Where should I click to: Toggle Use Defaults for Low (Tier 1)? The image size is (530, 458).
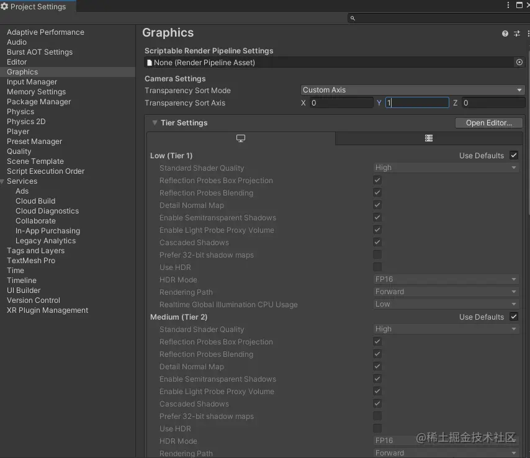pyautogui.click(x=514, y=155)
